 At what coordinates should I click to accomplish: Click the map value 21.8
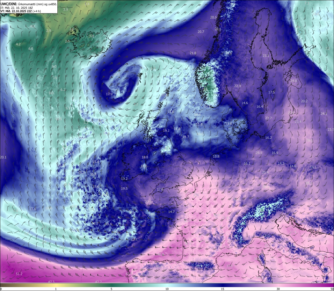click(193, 53)
